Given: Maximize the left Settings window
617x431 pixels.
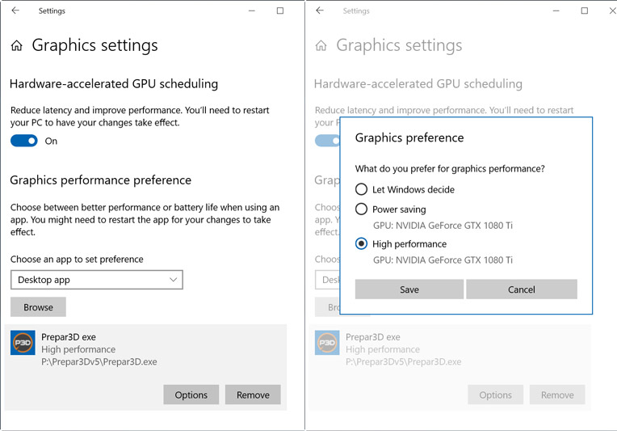Looking at the screenshot, I should pyautogui.click(x=280, y=11).
